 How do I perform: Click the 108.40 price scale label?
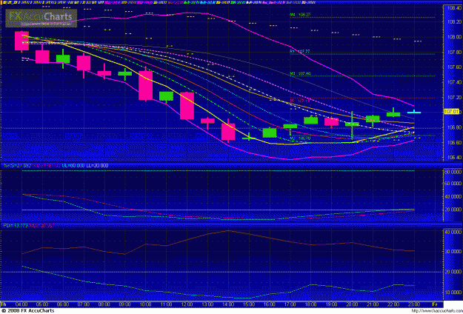454,8
